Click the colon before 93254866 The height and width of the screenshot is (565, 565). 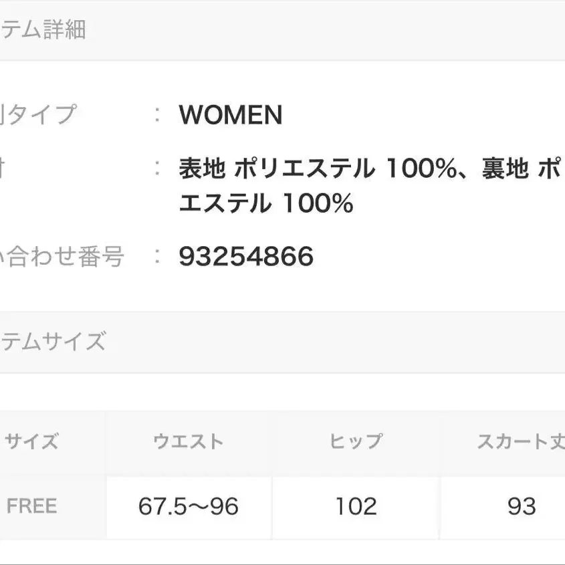pyautogui.click(x=157, y=255)
